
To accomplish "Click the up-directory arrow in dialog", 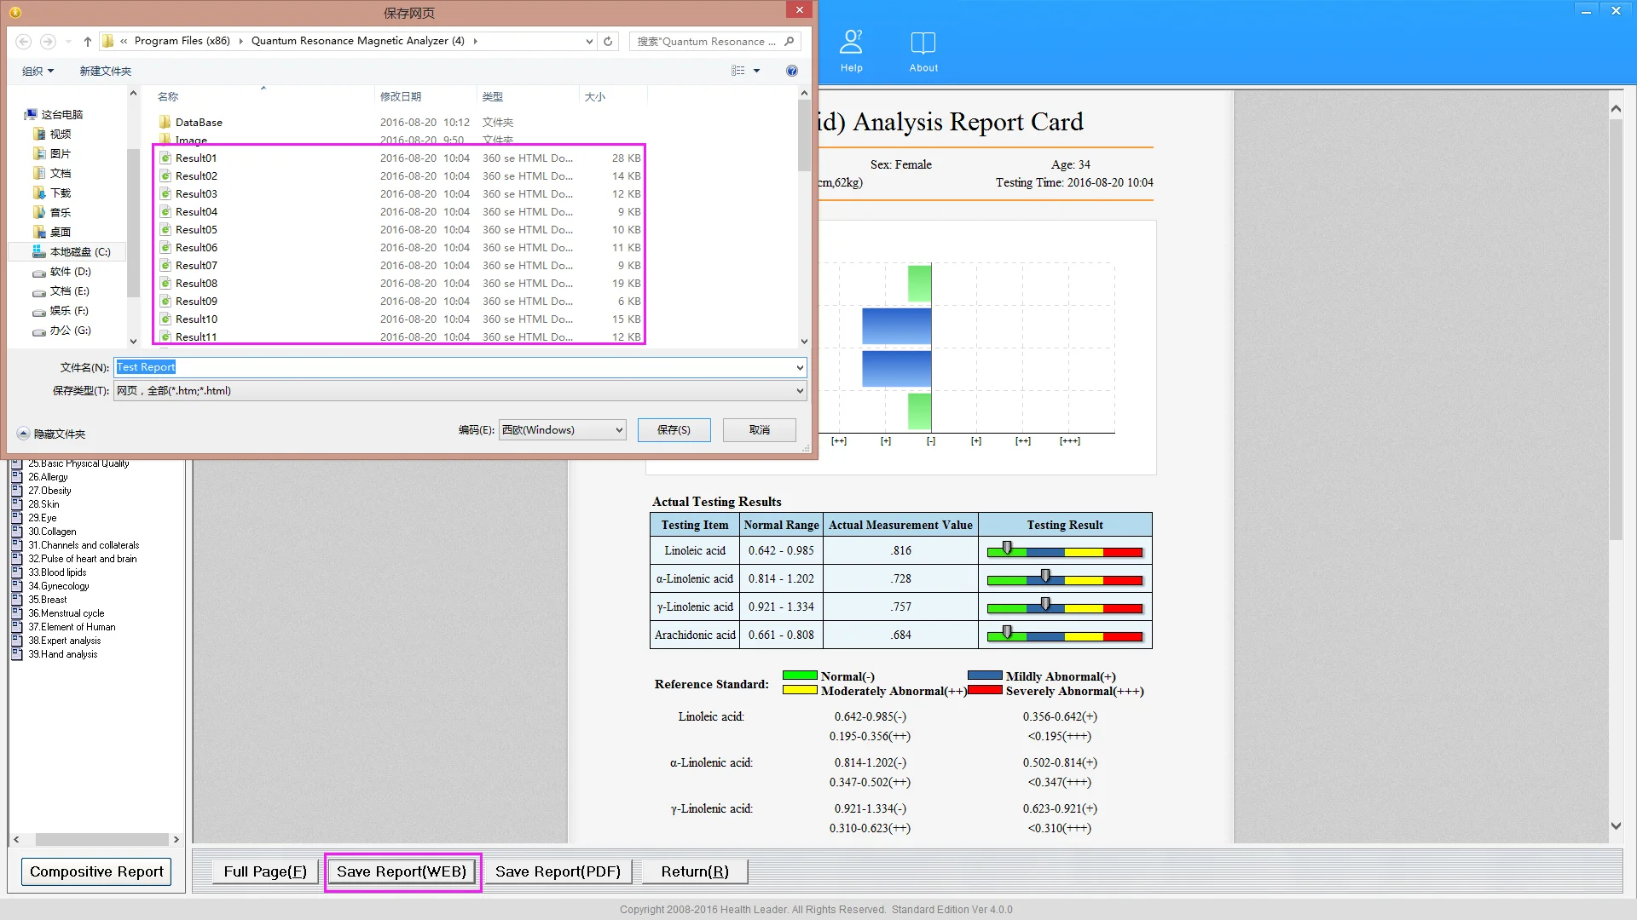I will click(88, 41).
